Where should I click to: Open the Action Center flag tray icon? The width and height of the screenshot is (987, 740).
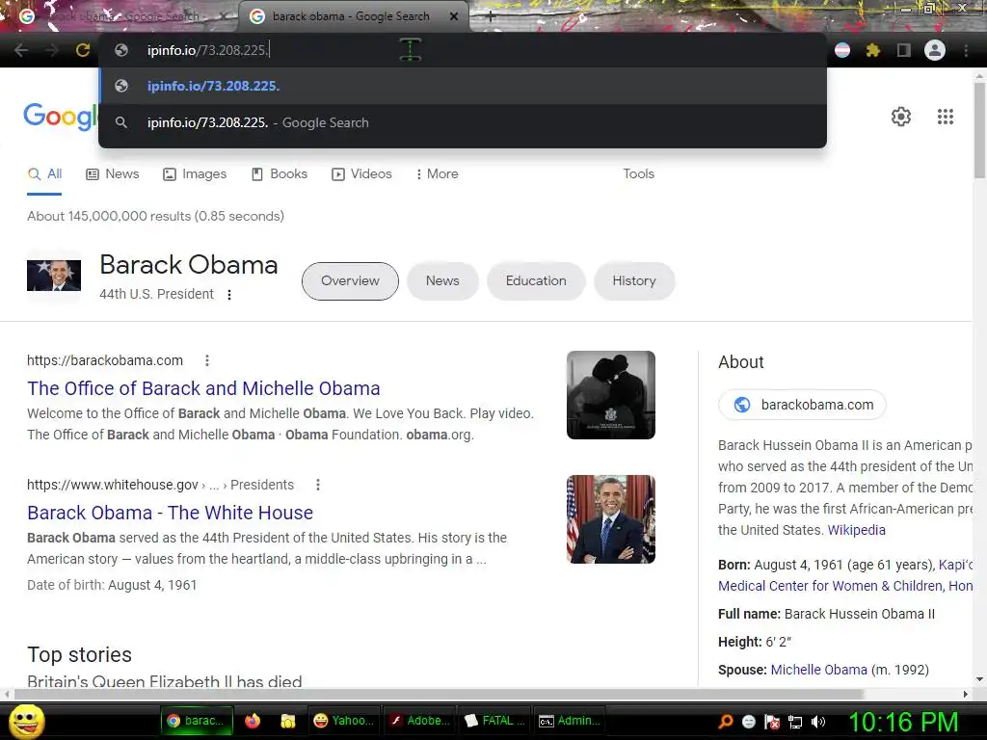(x=772, y=722)
